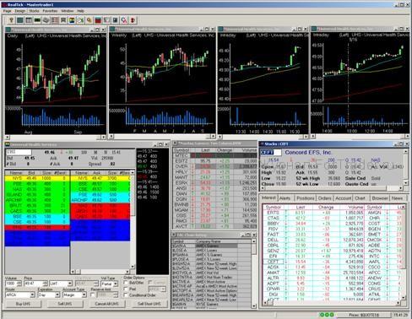Switch to the Browser tab

(x=380, y=198)
